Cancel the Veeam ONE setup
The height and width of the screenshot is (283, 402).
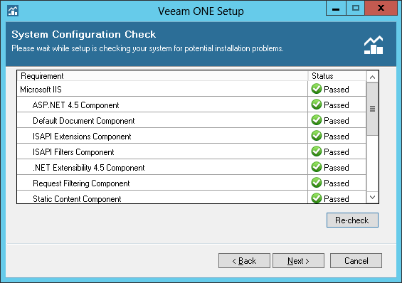356,261
